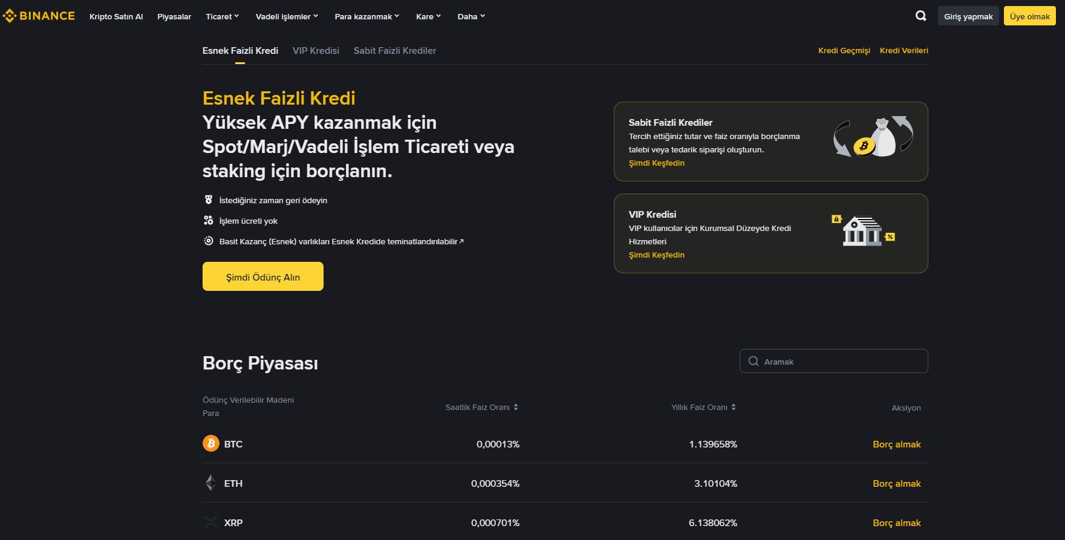1065x540 pixels.
Task: Select XRP hourly rate 0,000701%
Action: pyautogui.click(x=495, y=523)
